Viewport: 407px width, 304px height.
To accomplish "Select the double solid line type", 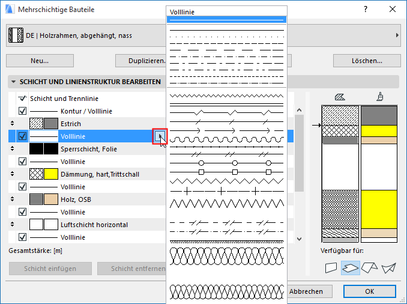I will pyautogui.click(x=226, y=105).
